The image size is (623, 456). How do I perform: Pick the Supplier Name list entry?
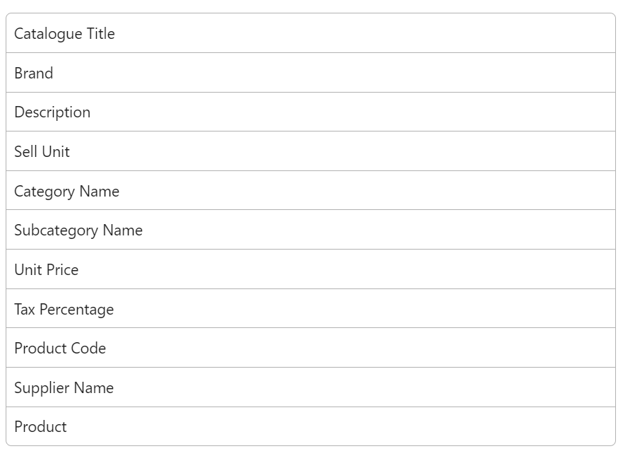pyautogui.click(x=311, y=387)
